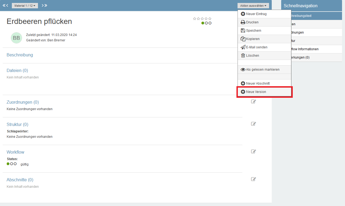Edit Workflow via its pencil icon

253,151
